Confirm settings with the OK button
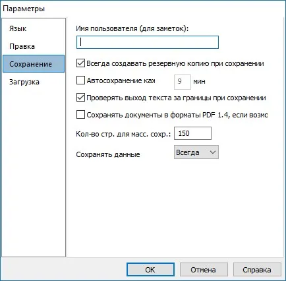286x281 pixels. click(x=150, y=270)
